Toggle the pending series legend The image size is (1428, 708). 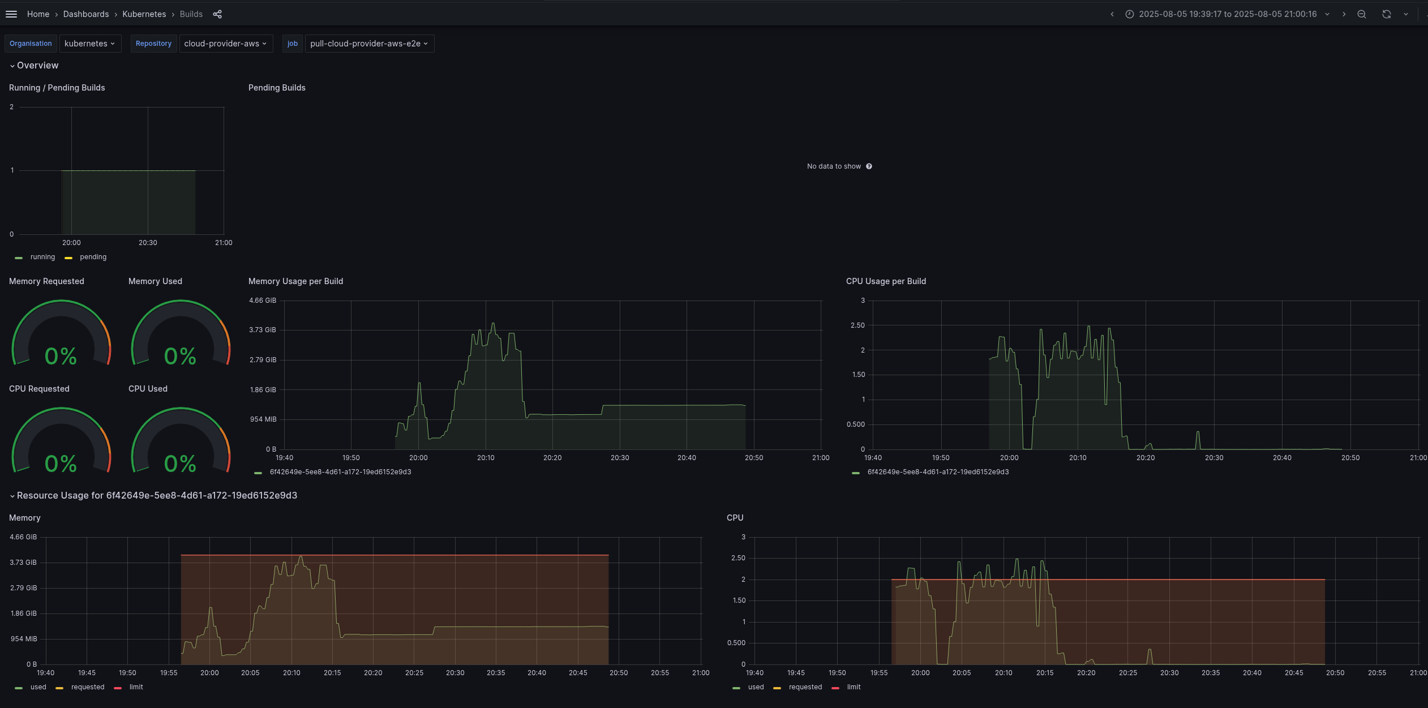93,257
